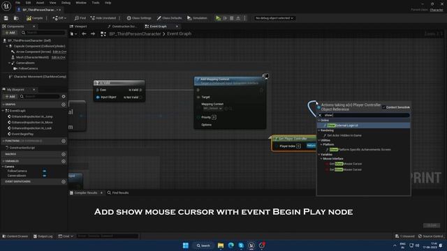Click Add in My Blueprint panel
The height and width of the screenshot is (251, 447).
point(10,96)
